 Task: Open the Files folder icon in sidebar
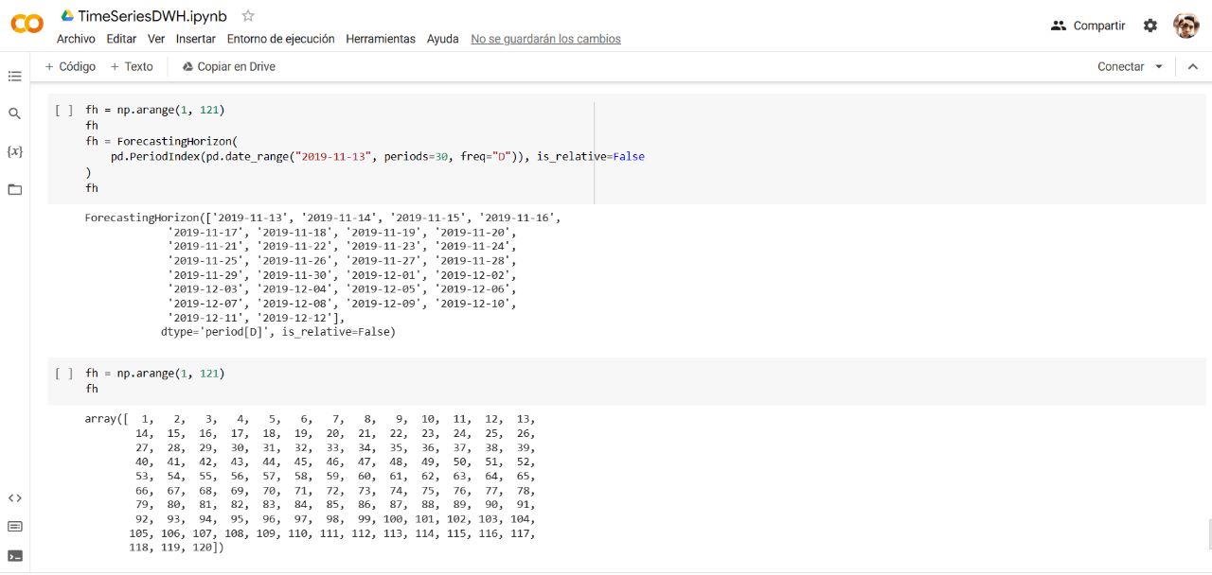[14, 189]
